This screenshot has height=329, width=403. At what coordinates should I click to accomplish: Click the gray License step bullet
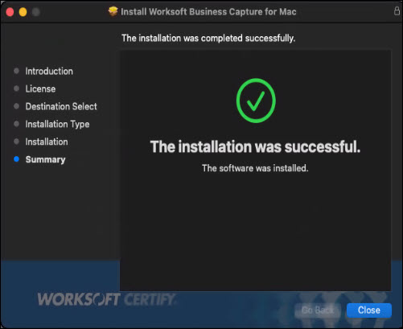[x=16, y=88]
